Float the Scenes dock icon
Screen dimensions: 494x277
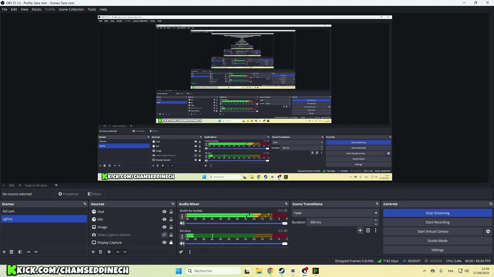[x=85, y=204]
